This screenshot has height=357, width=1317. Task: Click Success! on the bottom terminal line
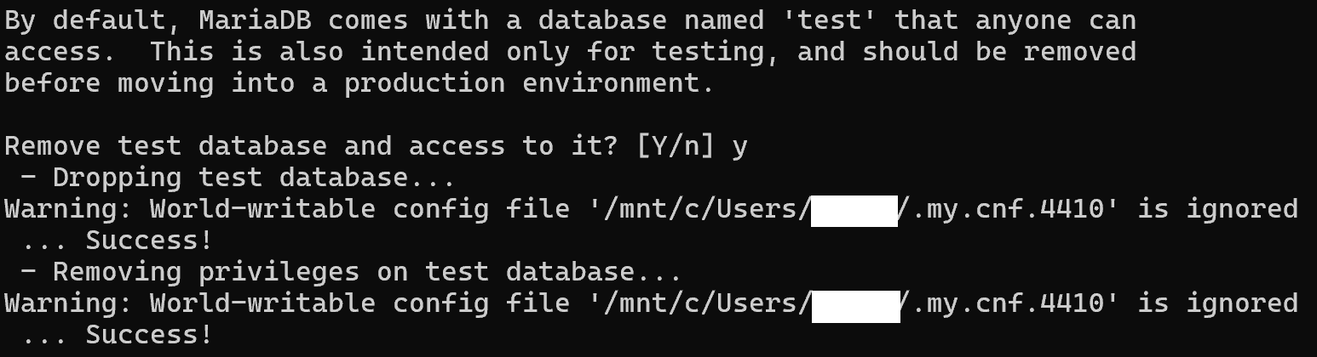[x=148, y=335]
